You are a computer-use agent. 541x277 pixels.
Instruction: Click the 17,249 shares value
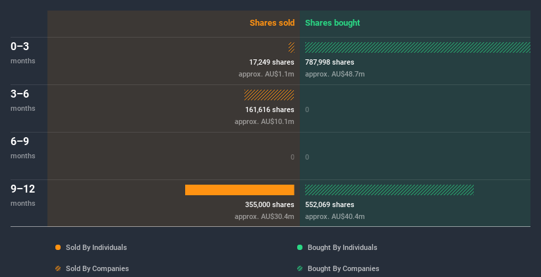[x=271, y=62]
